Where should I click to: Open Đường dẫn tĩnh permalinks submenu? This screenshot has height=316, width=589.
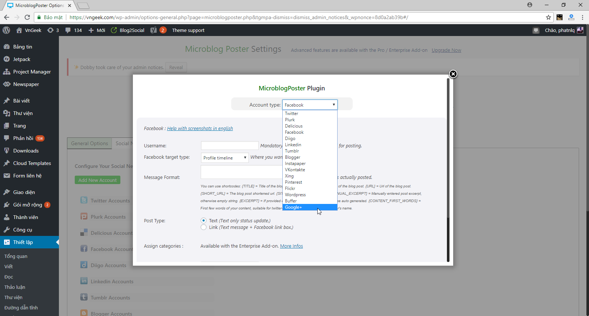tap(21, 308)
